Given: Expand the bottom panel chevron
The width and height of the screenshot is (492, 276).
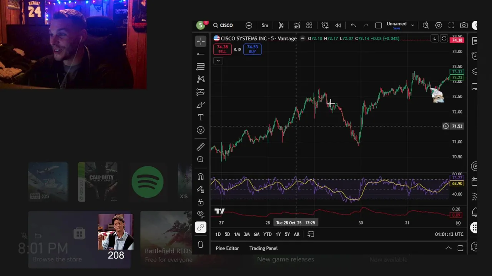Looking at the screenshot, I should click(x=448, y=248).
